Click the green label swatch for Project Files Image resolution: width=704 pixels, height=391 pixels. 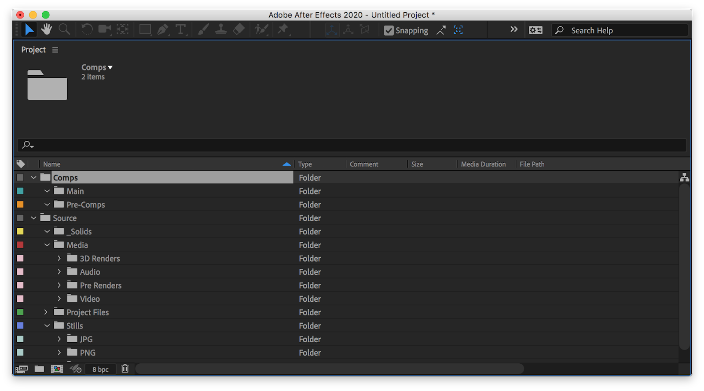pos(20,312)
